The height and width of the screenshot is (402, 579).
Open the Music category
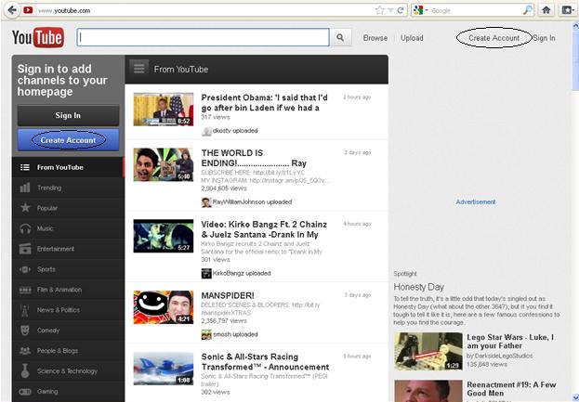click(x=68, y=228)
